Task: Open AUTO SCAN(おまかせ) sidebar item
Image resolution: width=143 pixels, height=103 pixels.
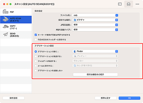Action: point(16,19)
